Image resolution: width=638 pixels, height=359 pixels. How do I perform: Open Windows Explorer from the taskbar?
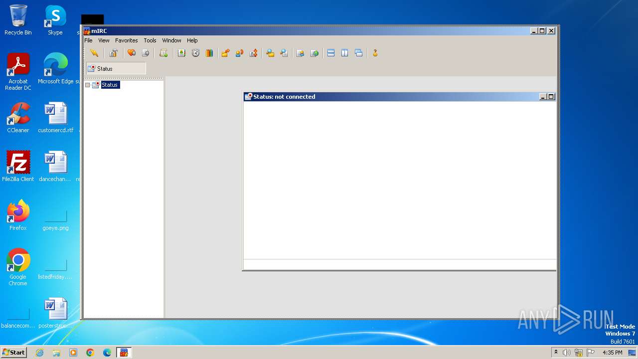56,353
